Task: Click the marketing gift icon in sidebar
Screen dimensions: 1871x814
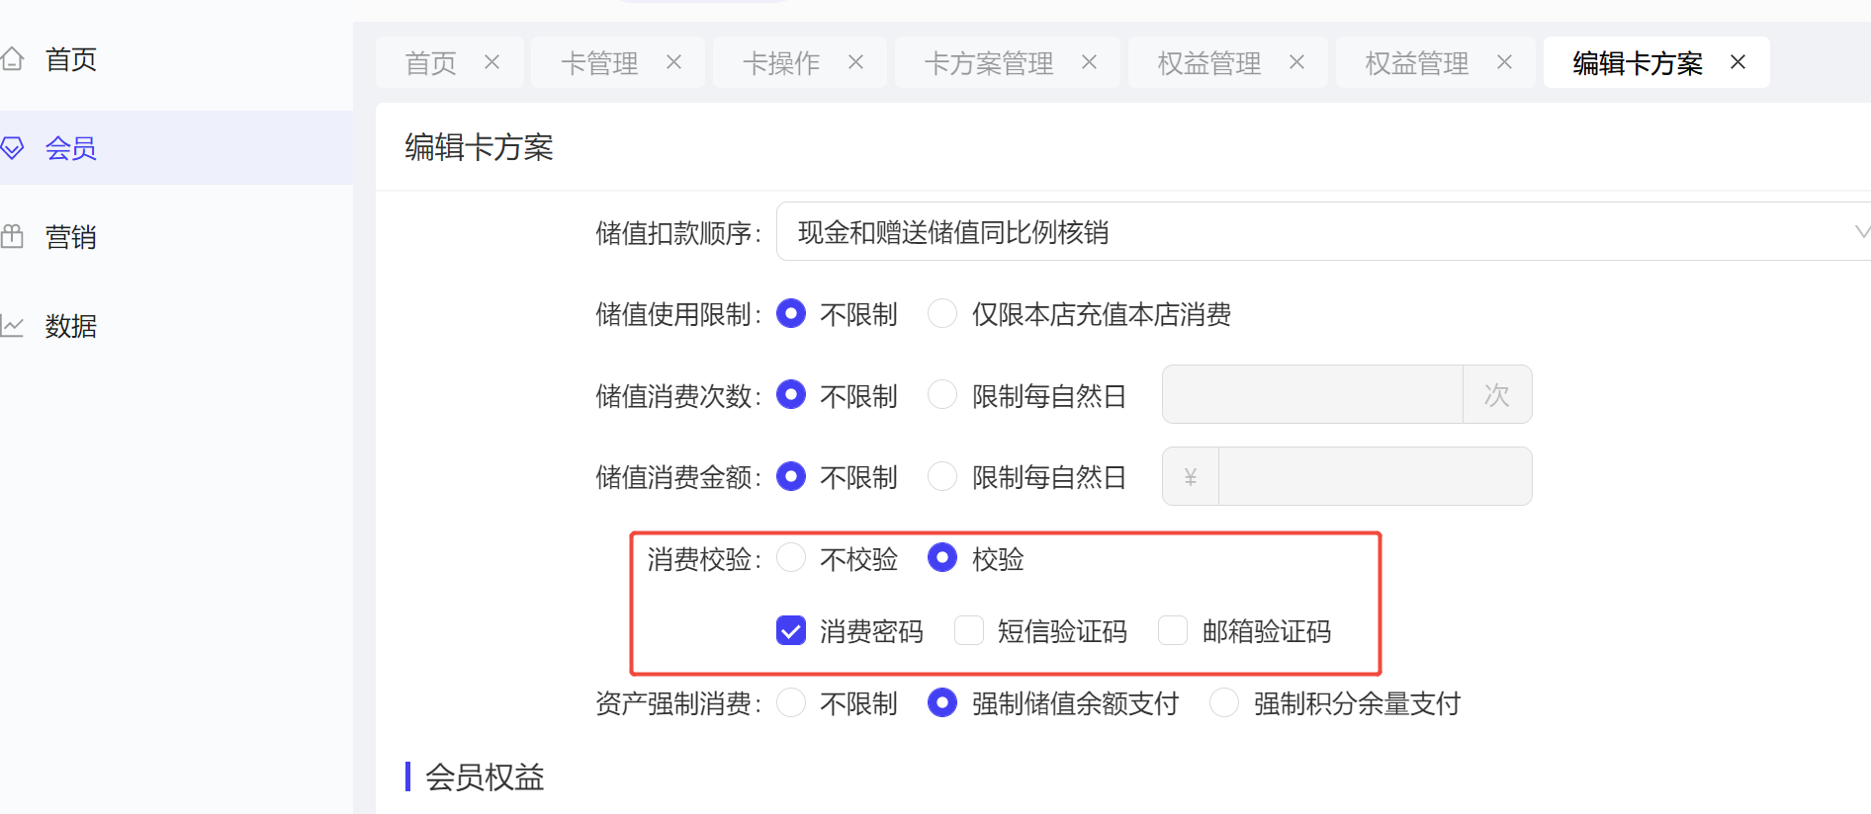Action: pyautogui.click(x=12, y=237)
